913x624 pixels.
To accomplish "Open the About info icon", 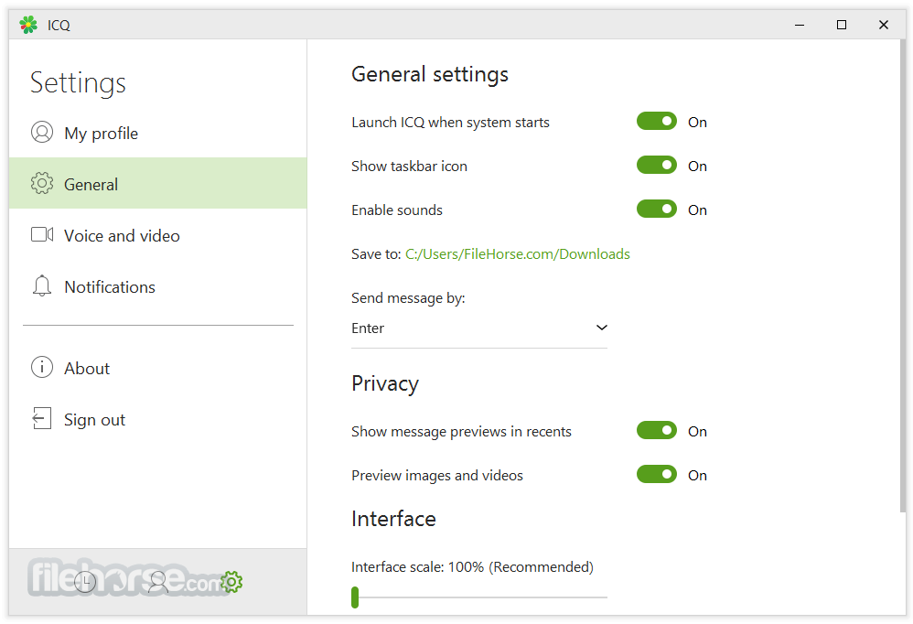I will point(42,367).
